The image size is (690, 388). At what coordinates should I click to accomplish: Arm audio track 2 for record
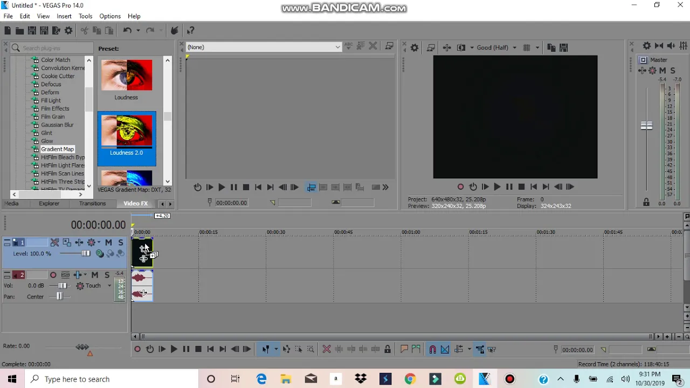click(53, 275)
